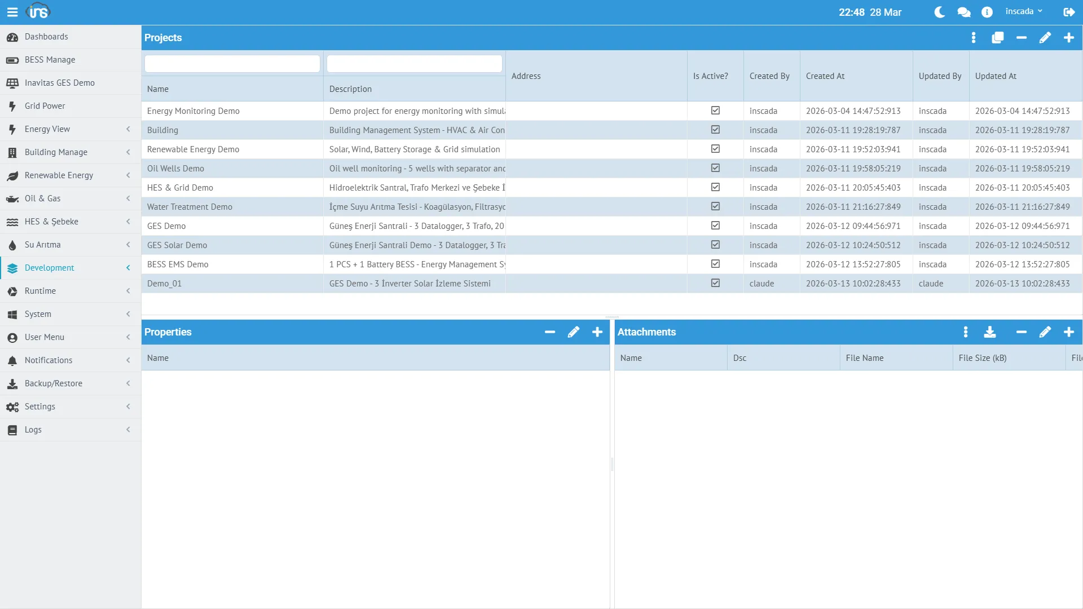Edit selected project with pencil icon
Image resolution: width=1083 pixels, height=609 pixels.
tap(1045, 38)
